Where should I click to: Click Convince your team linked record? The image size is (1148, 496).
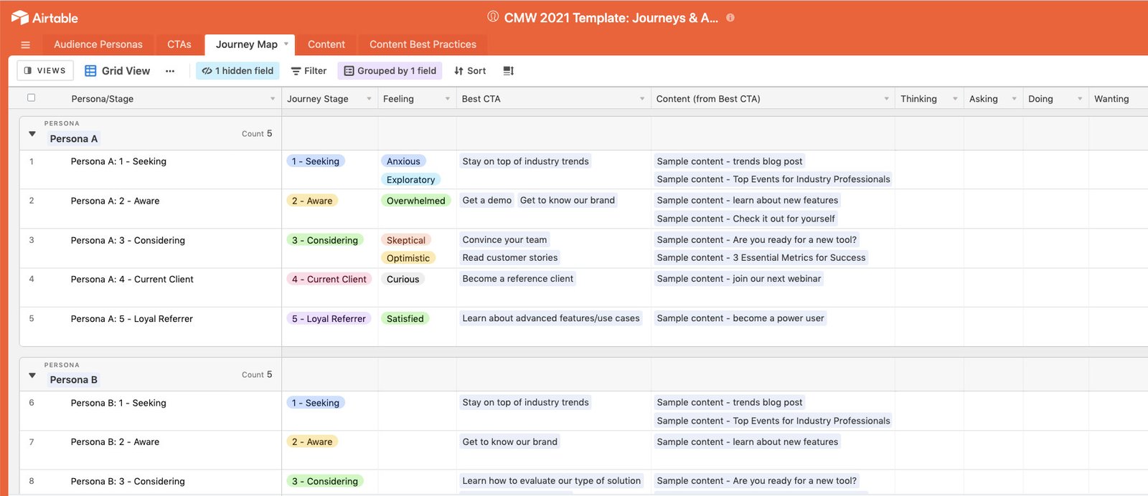coord(504,240)
